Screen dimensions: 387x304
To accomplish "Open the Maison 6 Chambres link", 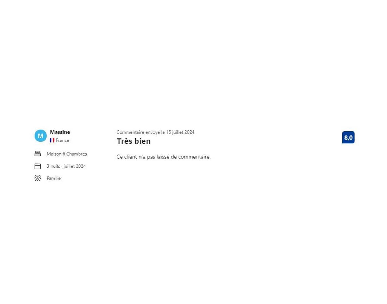I will click(x=67, y=154).
